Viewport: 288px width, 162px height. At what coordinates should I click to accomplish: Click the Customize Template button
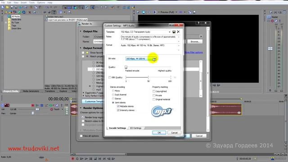point(93,101)
